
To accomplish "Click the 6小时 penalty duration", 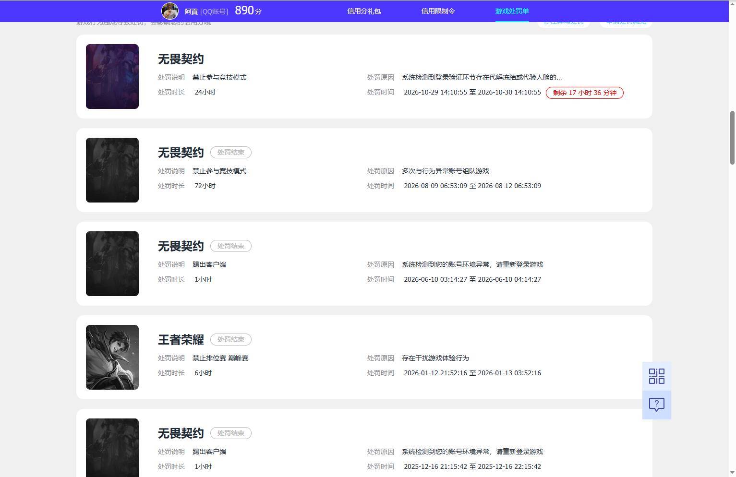I will pyautogui.click(x=203, y=373).
